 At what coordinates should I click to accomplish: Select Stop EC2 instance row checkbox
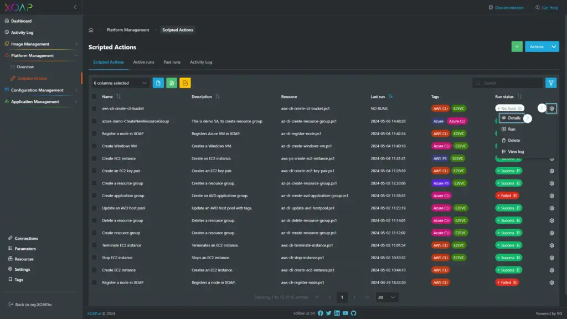94,258
